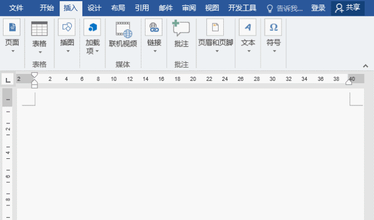Open the 布局 Layout tab
The image size is (374, 220).
tap(118, 8)
